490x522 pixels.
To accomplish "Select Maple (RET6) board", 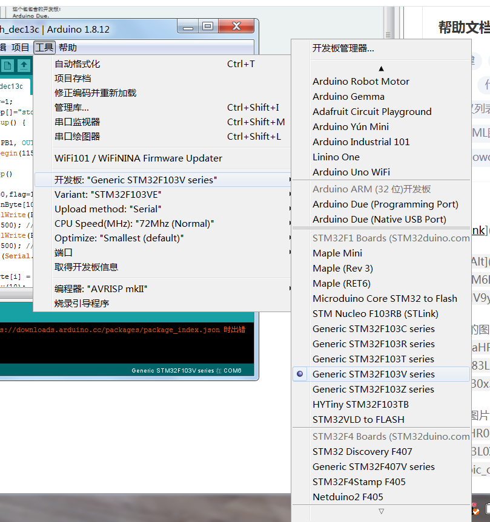I will [381, 284].
